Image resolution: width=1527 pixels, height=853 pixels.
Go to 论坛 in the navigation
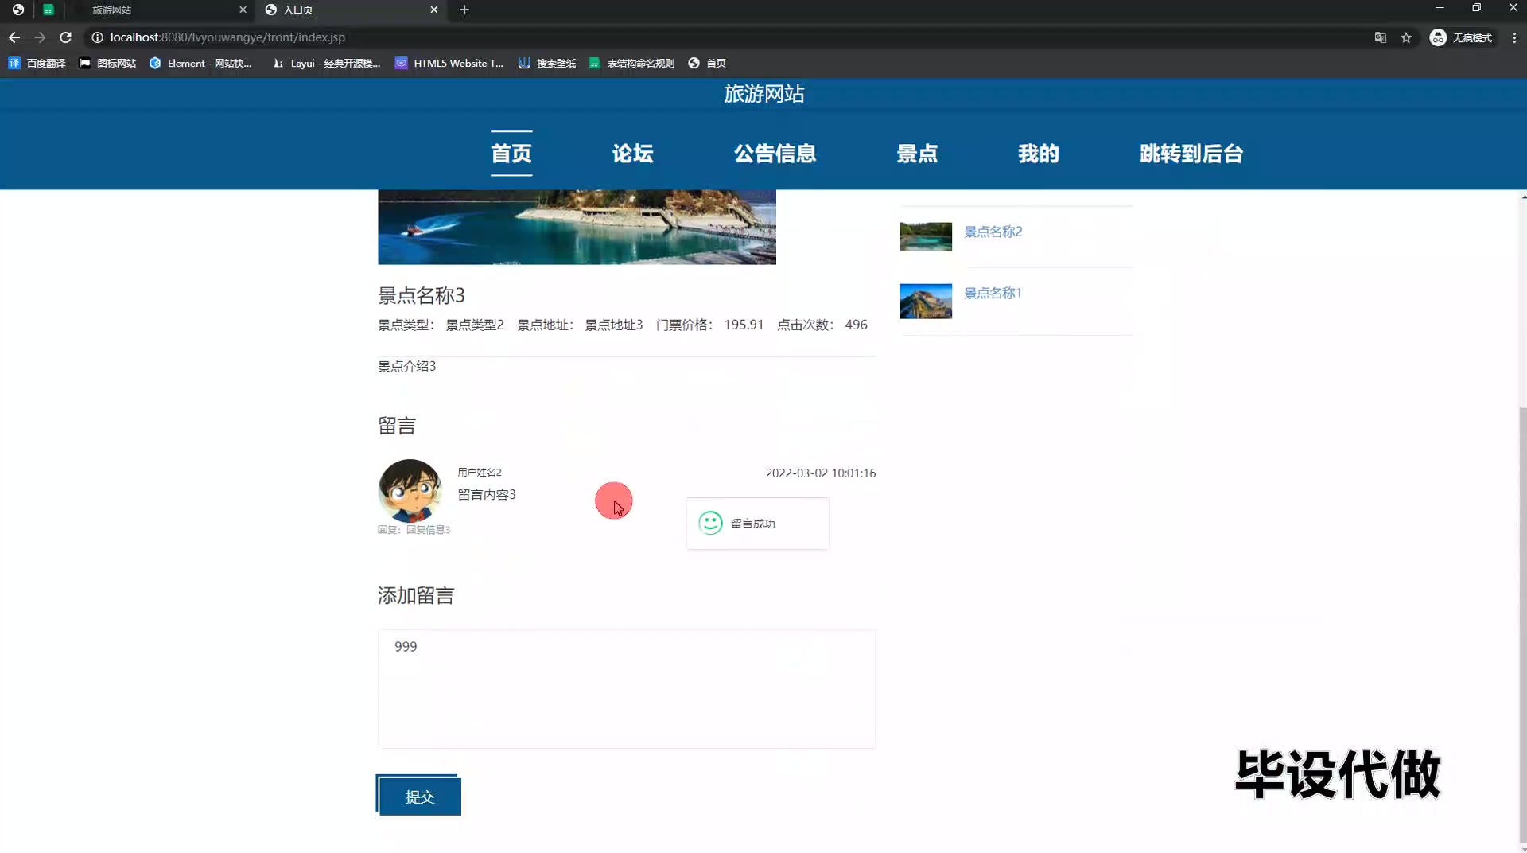(632, 154)
